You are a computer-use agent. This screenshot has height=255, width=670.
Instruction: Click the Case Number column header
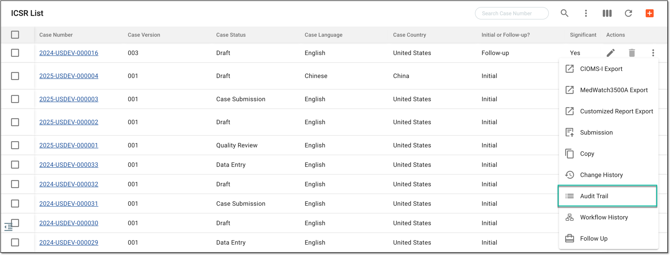point(56,35)
